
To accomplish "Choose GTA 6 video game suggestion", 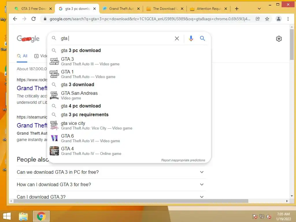I will [129, 138].
